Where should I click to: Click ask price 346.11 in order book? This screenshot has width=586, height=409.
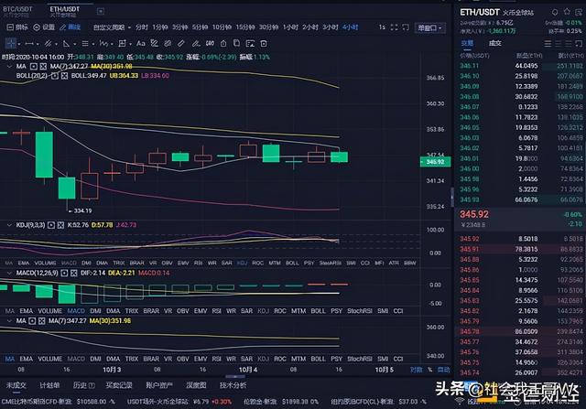click(x=469, y=66)
